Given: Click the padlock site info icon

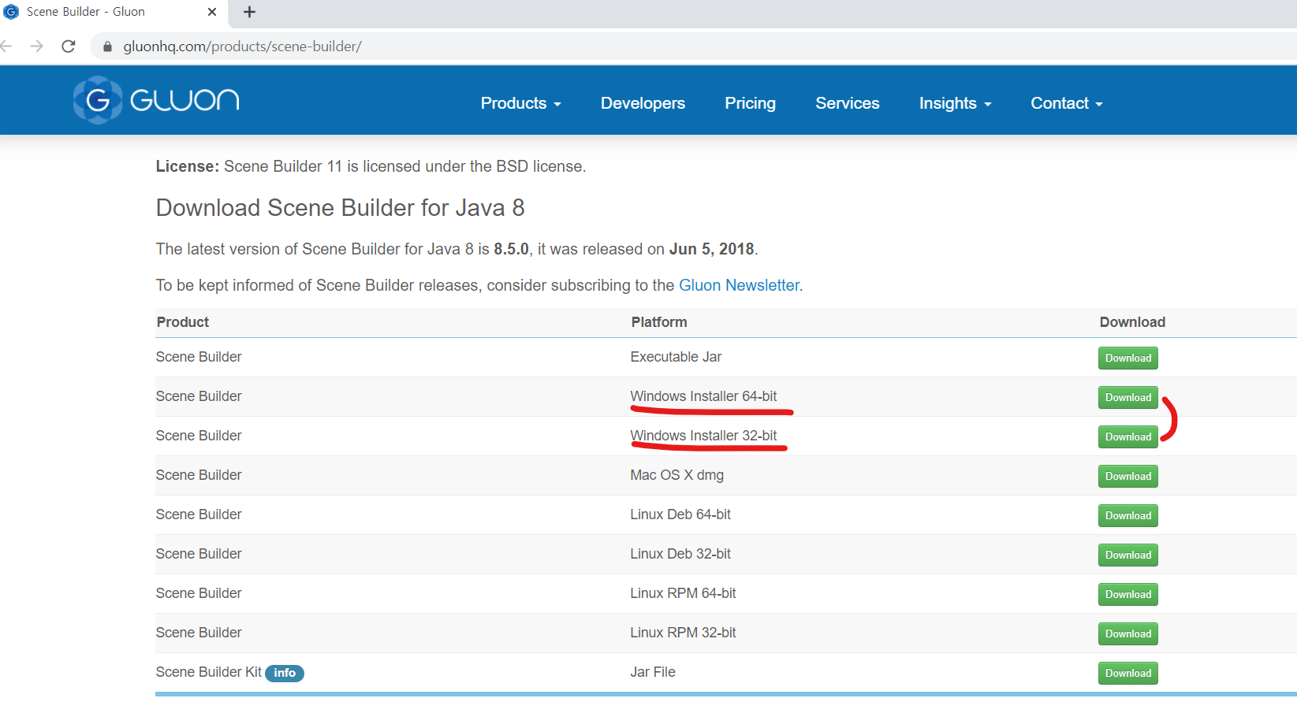Looking at the screenshot, I should point(107,46).
